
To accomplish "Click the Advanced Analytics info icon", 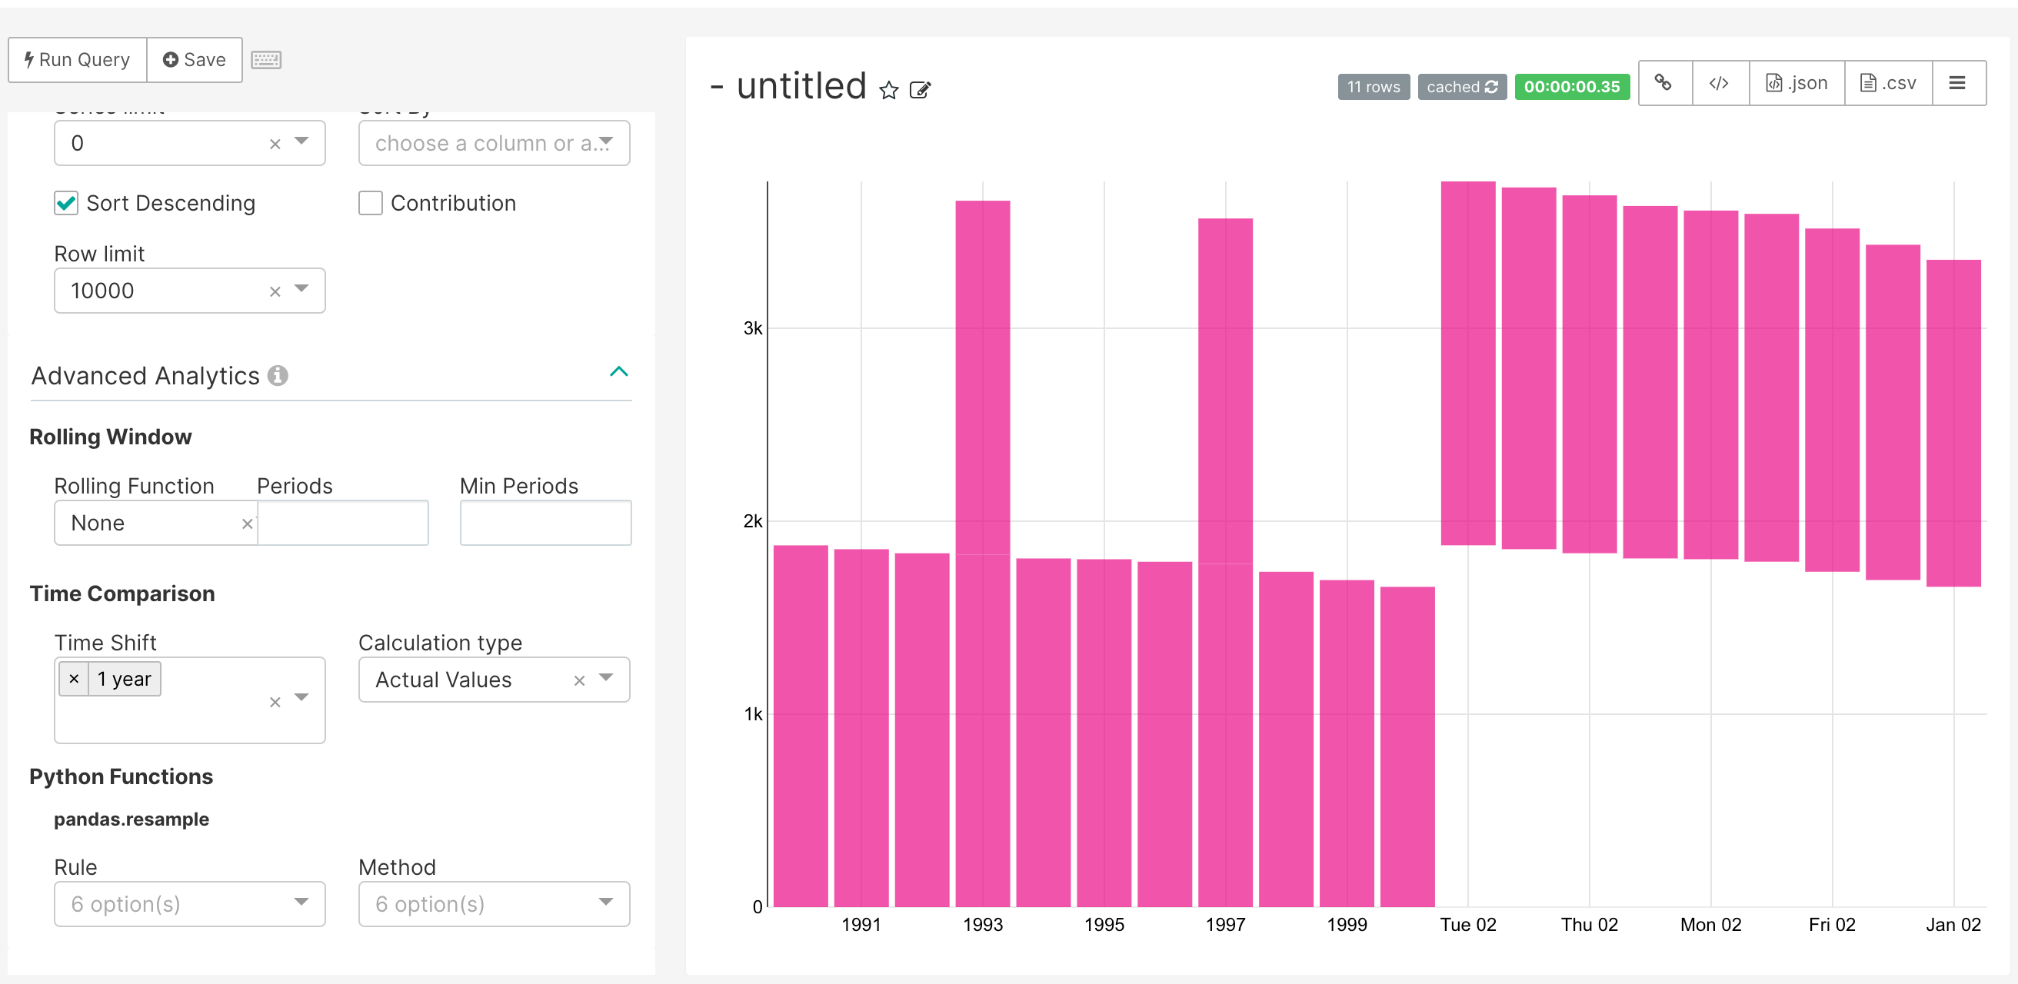I will (278, 376).
